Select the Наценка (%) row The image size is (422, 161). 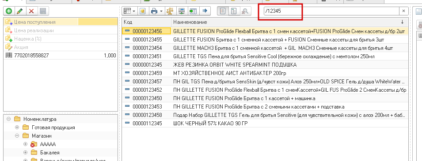(x=61, y=39)
